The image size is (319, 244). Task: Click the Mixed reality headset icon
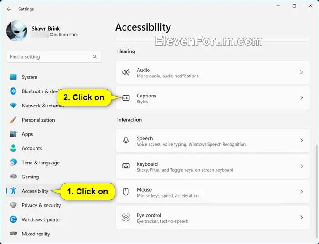(x=13, y=234)
